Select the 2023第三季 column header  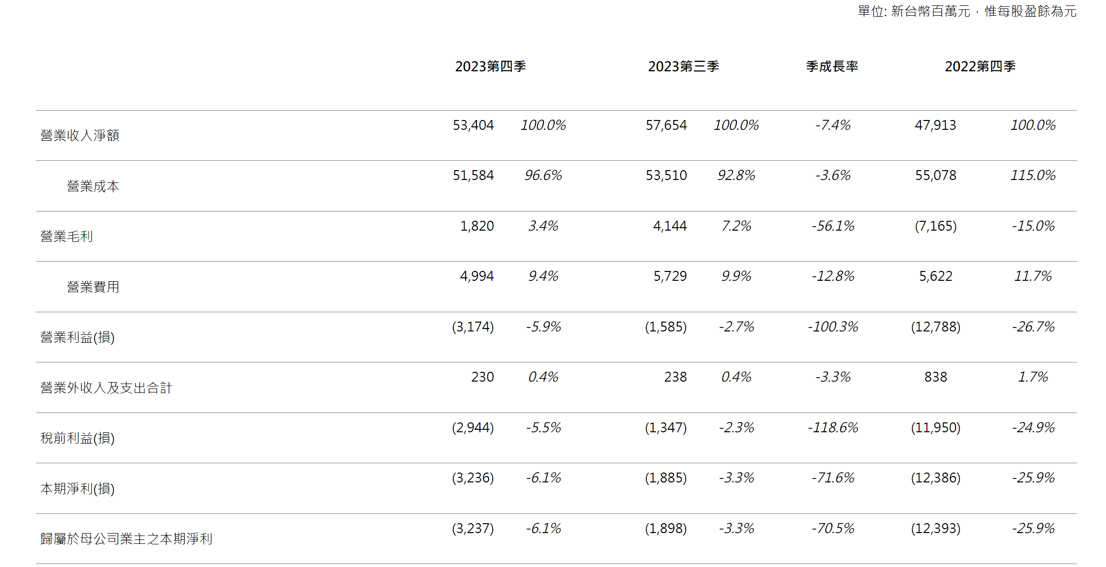click(x=683, y=66)
